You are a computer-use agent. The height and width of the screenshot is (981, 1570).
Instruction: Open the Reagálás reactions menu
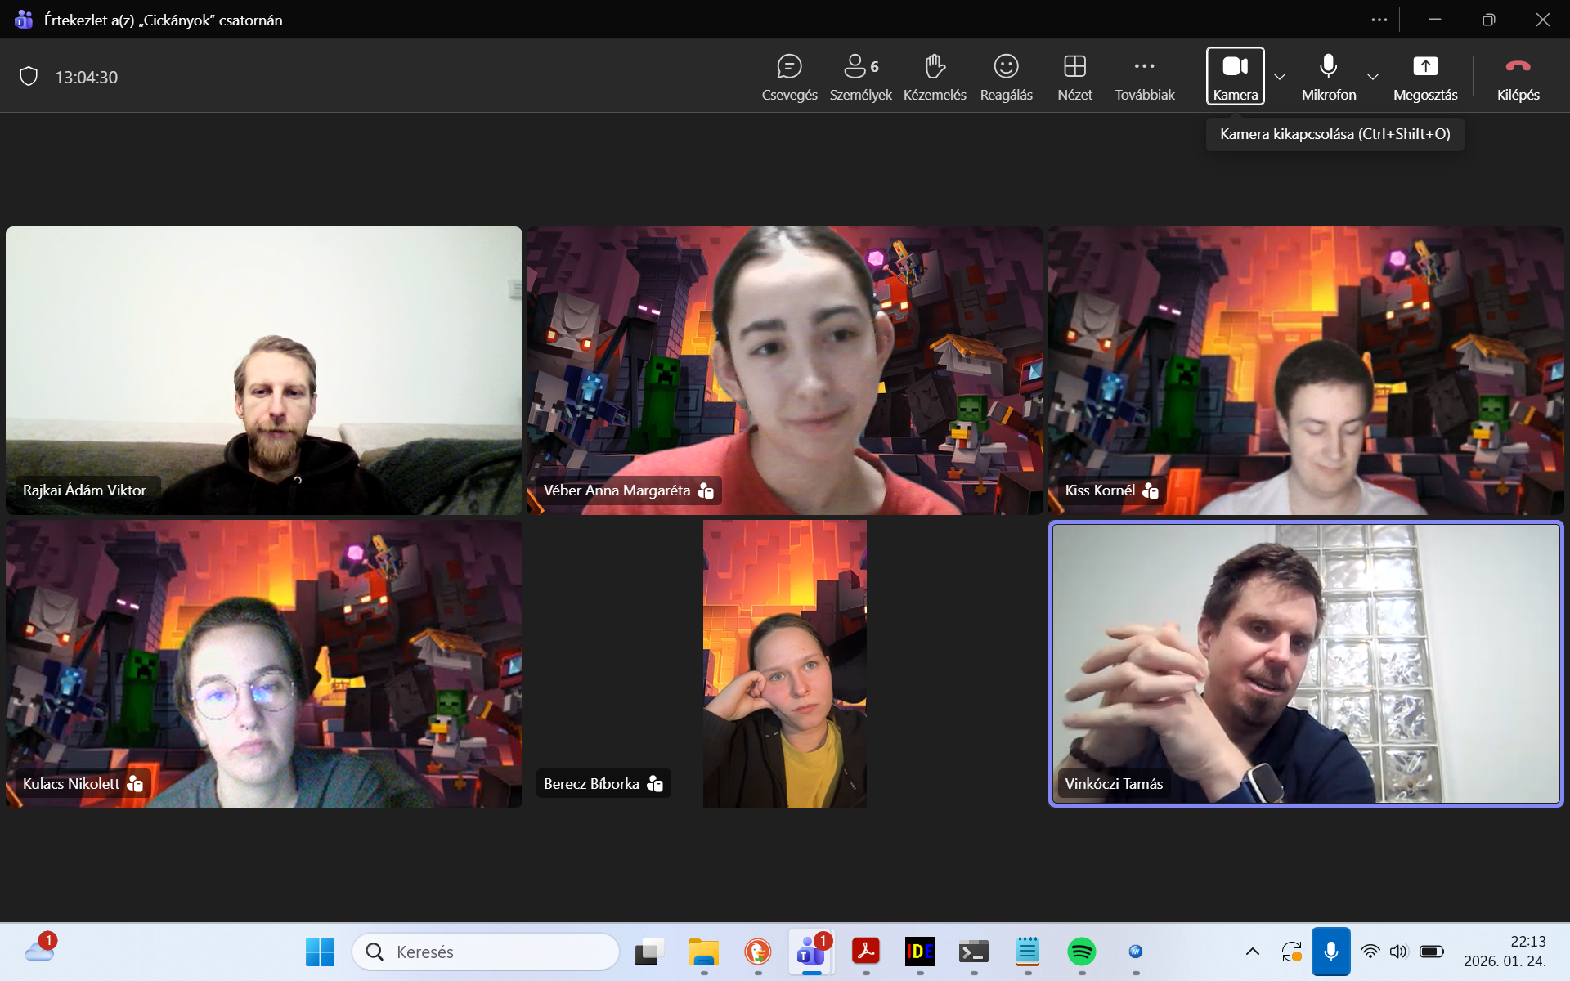pos(1006,77)
